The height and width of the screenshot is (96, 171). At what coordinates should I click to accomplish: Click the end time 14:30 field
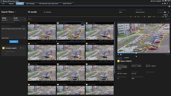(x=15, y=18)
